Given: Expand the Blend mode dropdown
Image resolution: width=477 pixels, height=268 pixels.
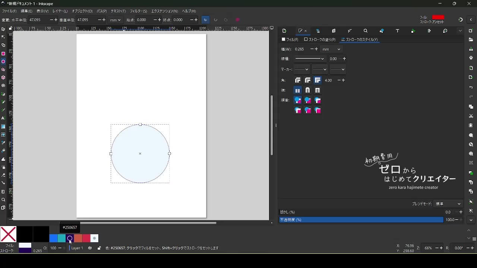Looking at the screenshot, I should click(x=448, y=204).
